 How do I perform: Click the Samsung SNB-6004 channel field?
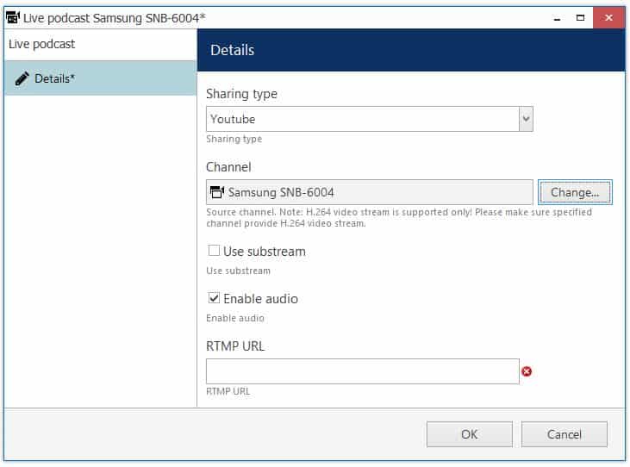(371, 192)
